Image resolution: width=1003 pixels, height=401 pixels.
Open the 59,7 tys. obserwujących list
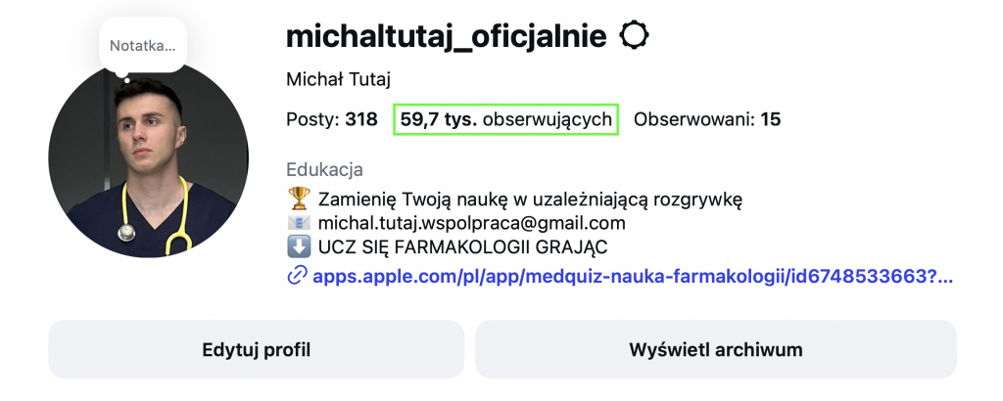click(x=505, y=120)
